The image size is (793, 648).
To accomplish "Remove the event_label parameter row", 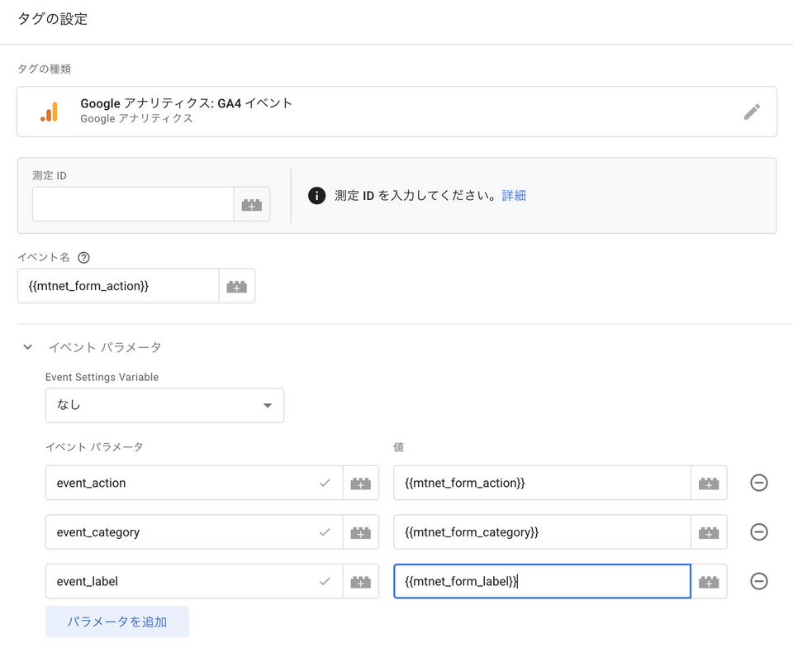I will click(x=758, y=582).
